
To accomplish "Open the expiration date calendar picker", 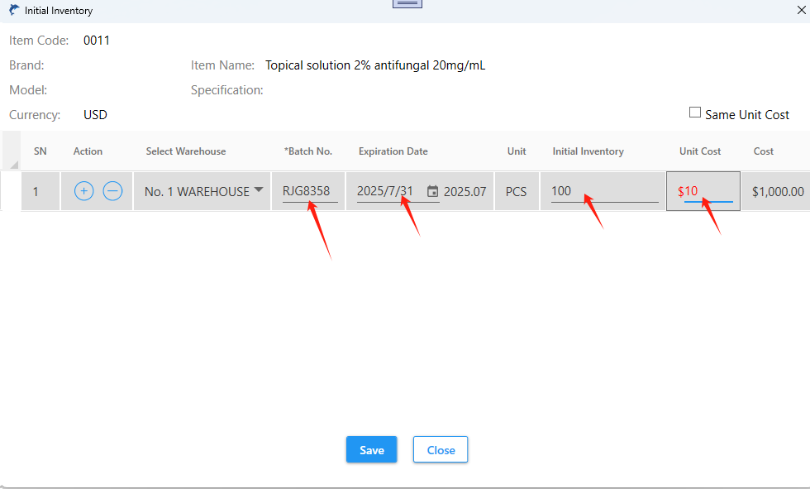I will 432,191.
